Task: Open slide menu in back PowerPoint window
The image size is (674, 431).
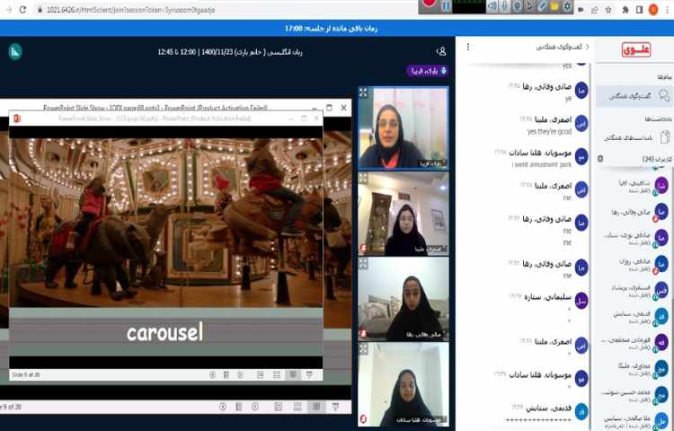Action: (x=238, y=407)
